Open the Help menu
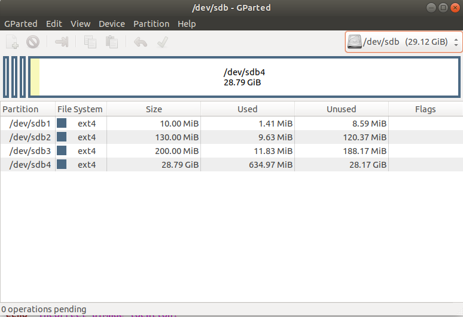 [x=187, y=23]
